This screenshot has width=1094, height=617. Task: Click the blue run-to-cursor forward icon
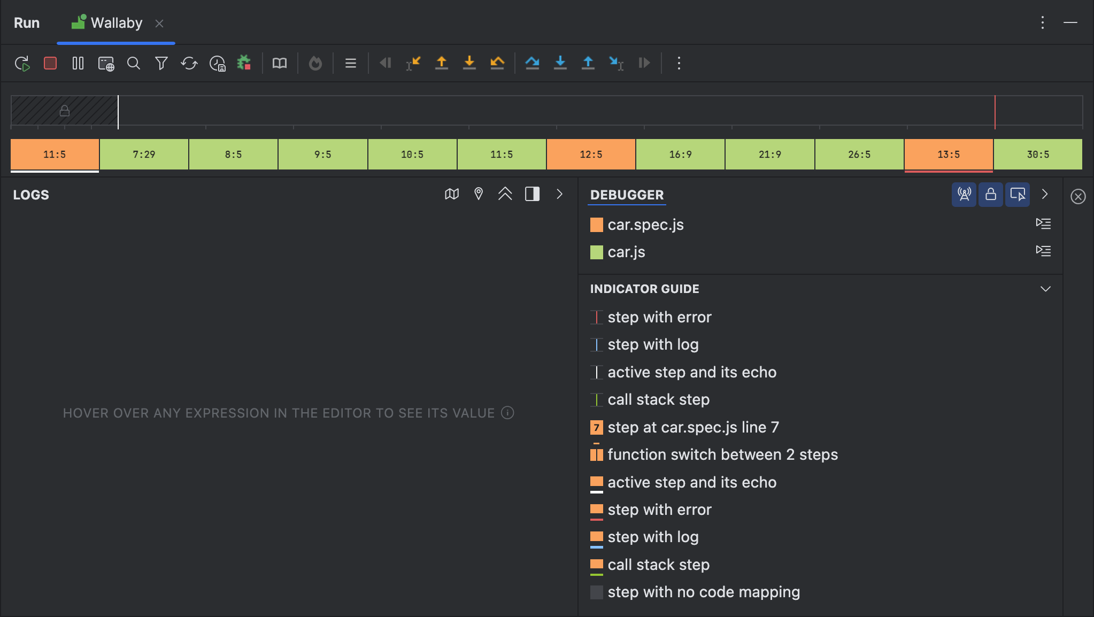click(x=616, y=63)
